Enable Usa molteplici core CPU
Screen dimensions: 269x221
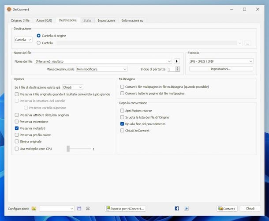(17, 149)
